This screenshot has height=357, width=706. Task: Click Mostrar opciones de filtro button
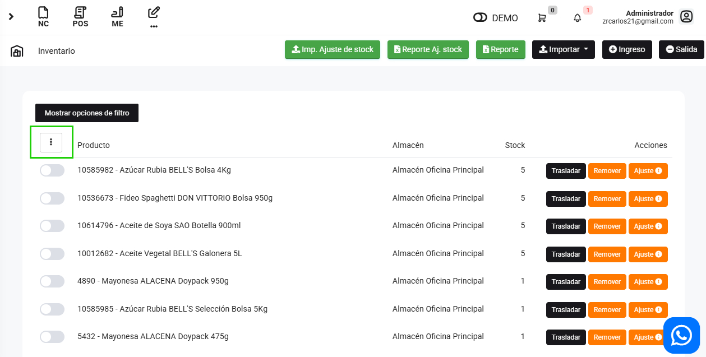point(87,113)
